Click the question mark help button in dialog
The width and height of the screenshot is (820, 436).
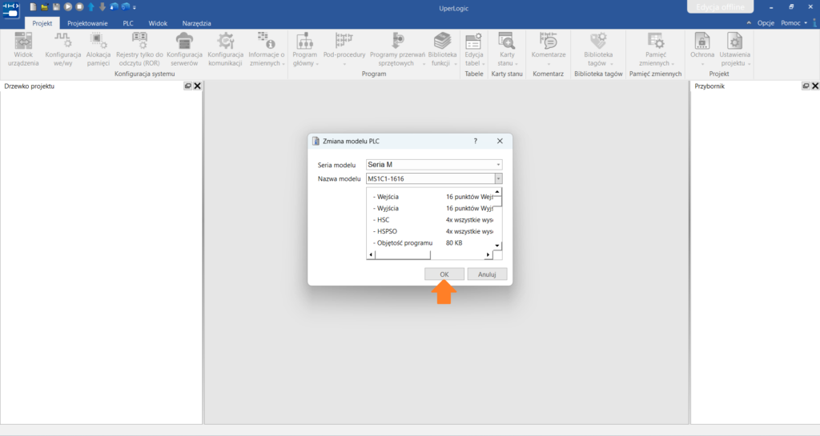(x=476, y=141)
